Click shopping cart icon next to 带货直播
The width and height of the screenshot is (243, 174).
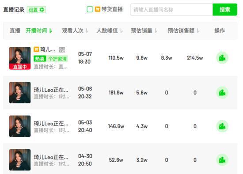click(98, 9)
